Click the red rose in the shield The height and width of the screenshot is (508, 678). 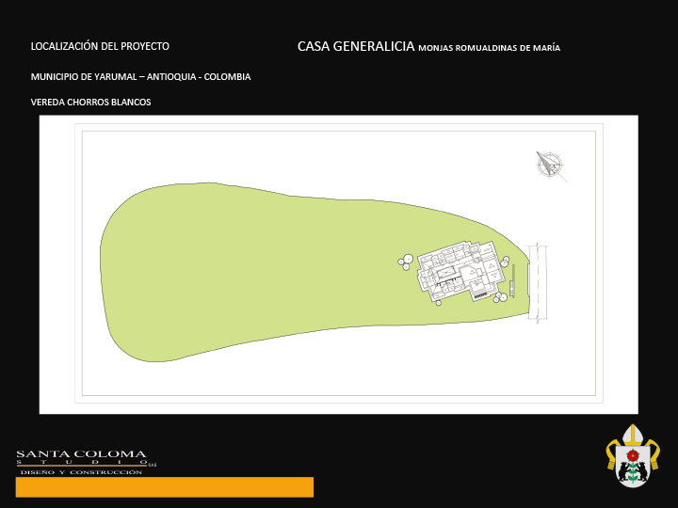click(633, 455)
